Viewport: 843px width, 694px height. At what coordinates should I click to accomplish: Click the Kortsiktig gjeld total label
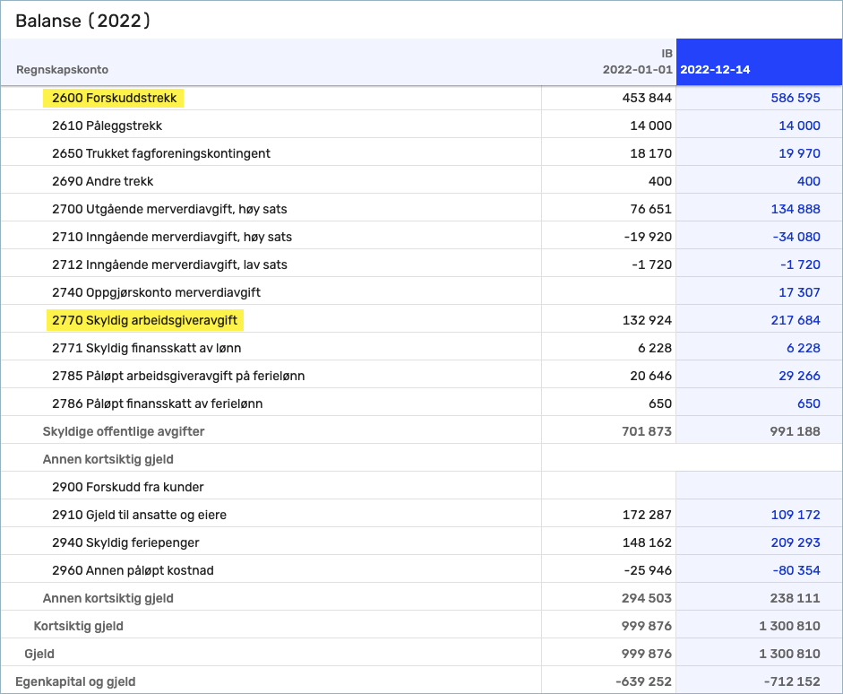[x=78, y=626]
